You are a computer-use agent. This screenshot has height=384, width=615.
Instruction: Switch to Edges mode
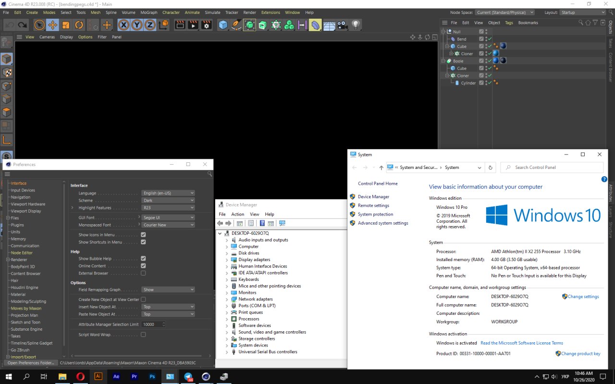(x=7, y=99)
